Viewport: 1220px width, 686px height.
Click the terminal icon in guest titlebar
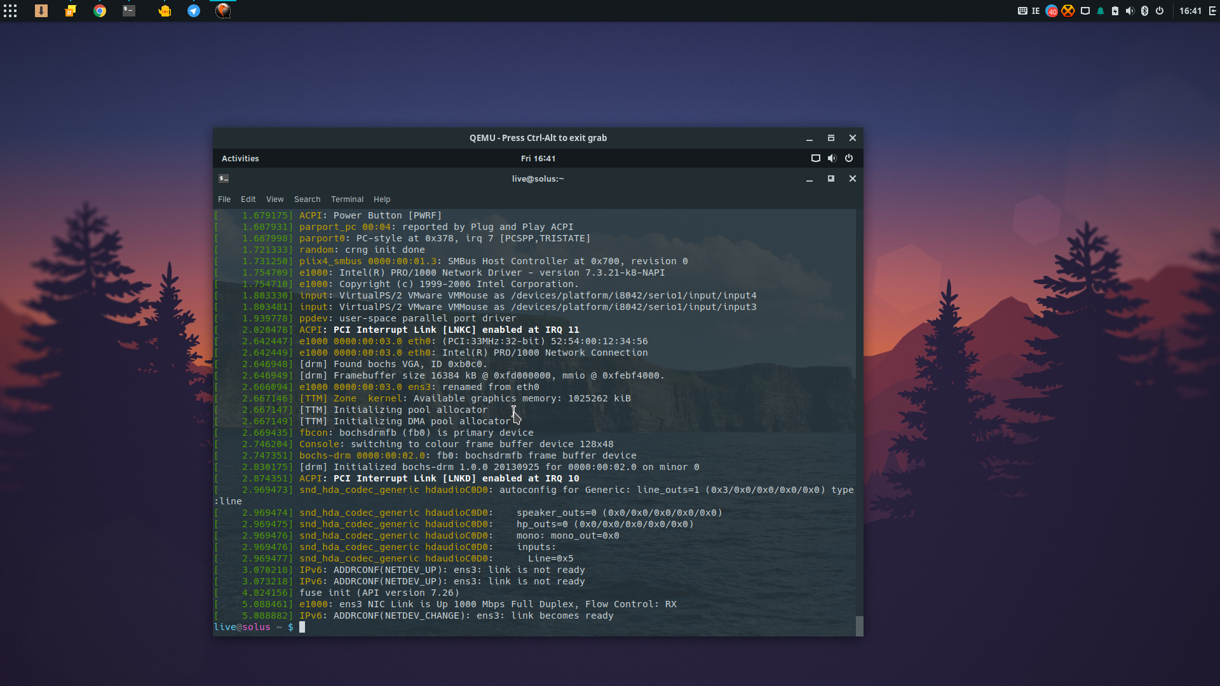(224, 178)
